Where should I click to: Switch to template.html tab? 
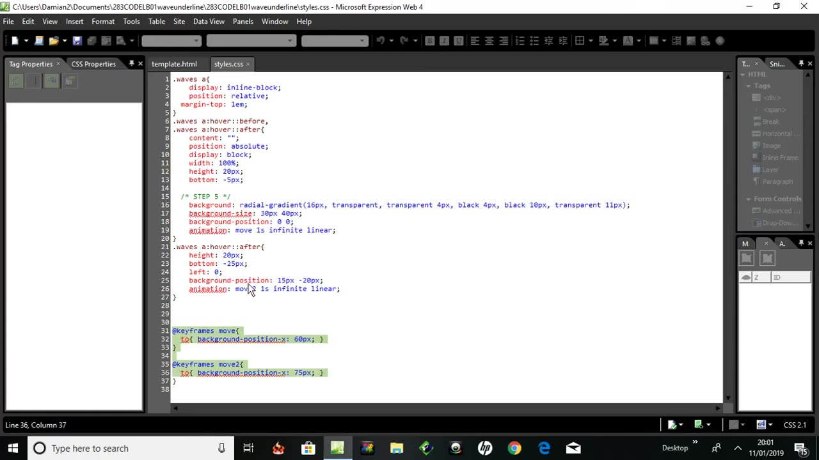click(x=174, y=64)
